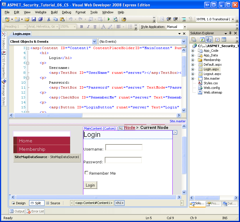Paste from clipboard via toolbar icon
Screen dimensions: 240x222
click(63, 19)
